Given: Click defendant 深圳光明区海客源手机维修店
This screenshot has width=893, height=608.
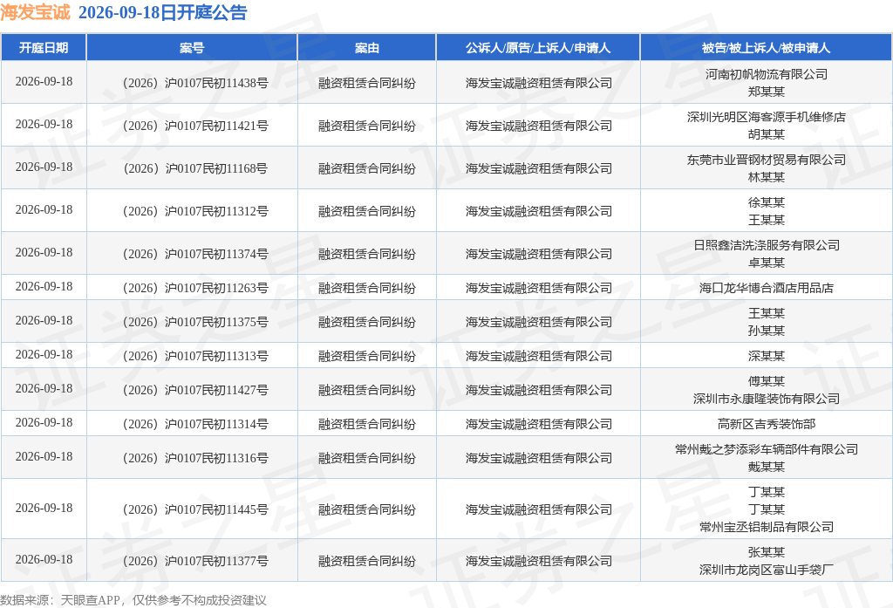Looking at the screenshot, I should click(766, 117).
